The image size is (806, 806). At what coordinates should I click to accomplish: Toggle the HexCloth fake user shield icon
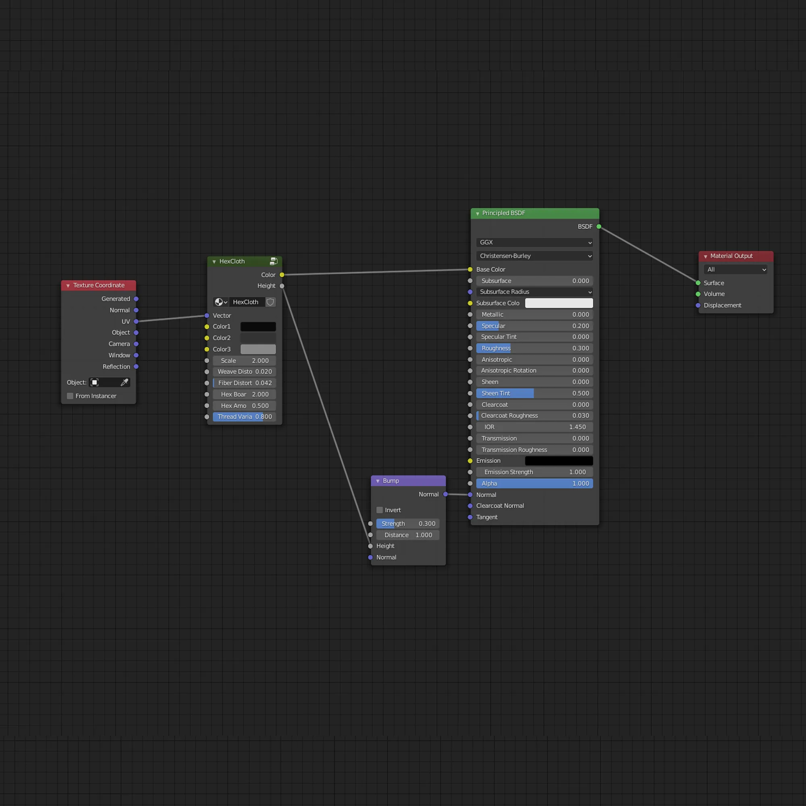point(270,302)
